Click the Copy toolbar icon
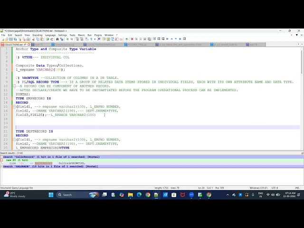304x228 pixels. [38, 39]
